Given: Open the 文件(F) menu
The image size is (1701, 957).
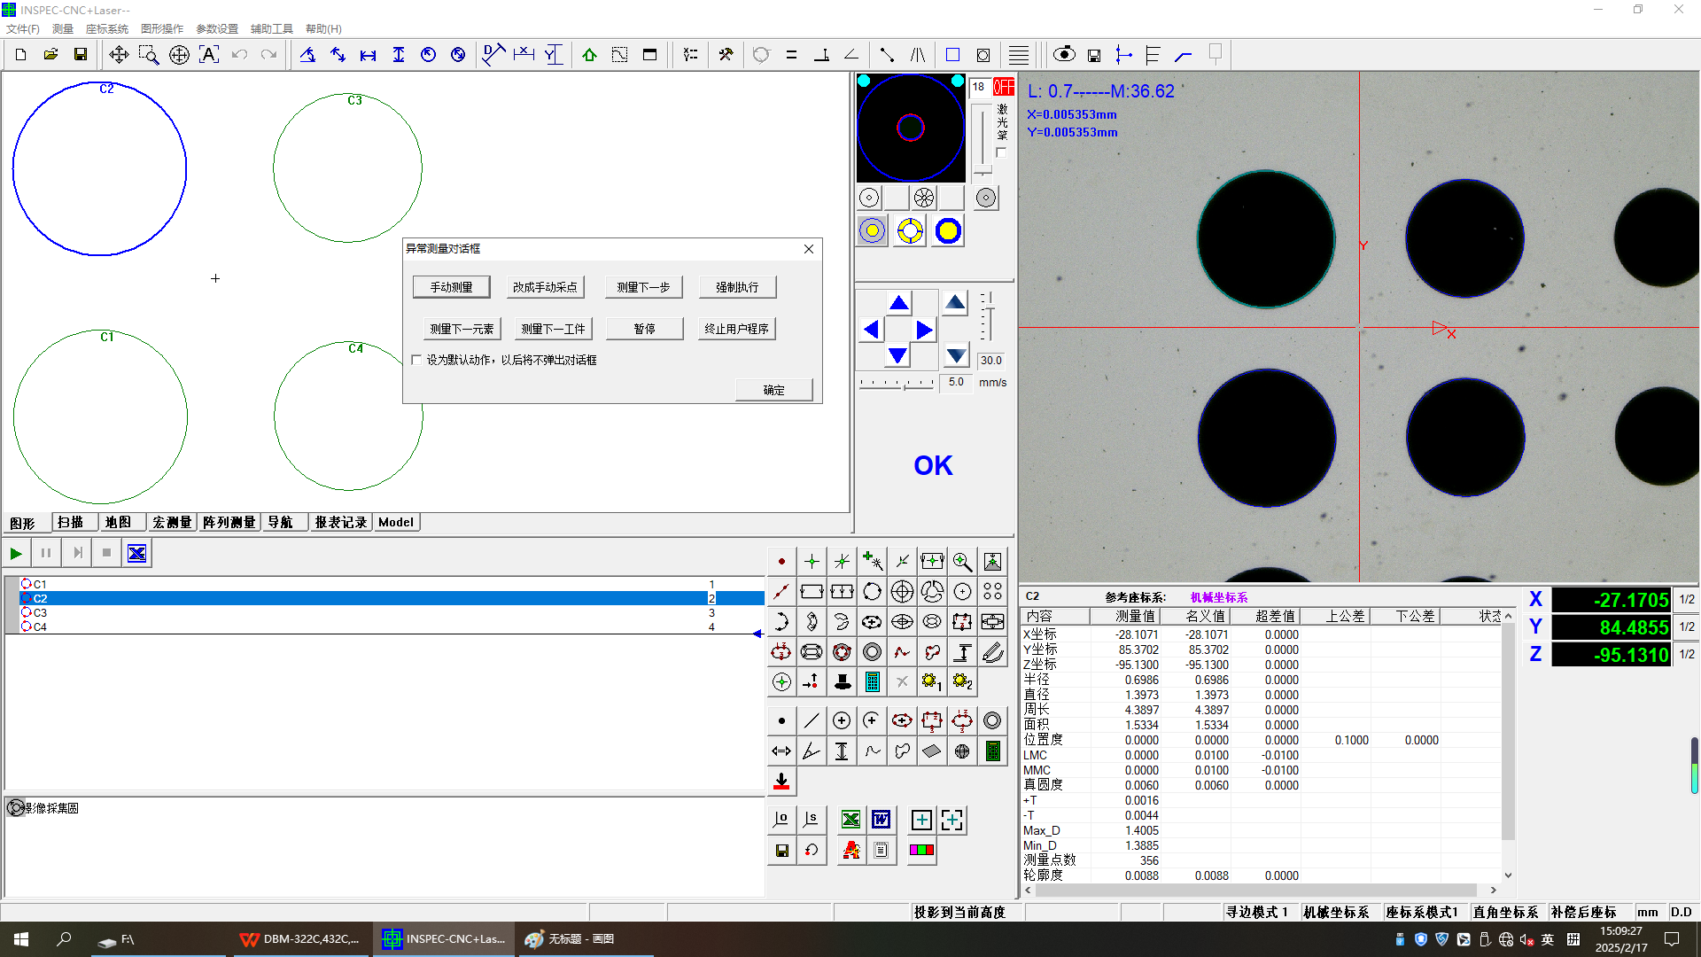Looking at the screenshot, I should [x=23, y=29].
